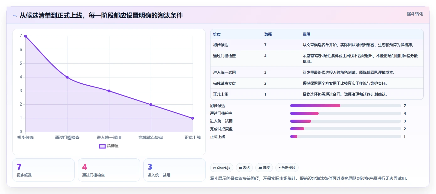Click the progress bar for 进入统一试用
This screenshot has height=194, width=436.
(x=346, y=121)
